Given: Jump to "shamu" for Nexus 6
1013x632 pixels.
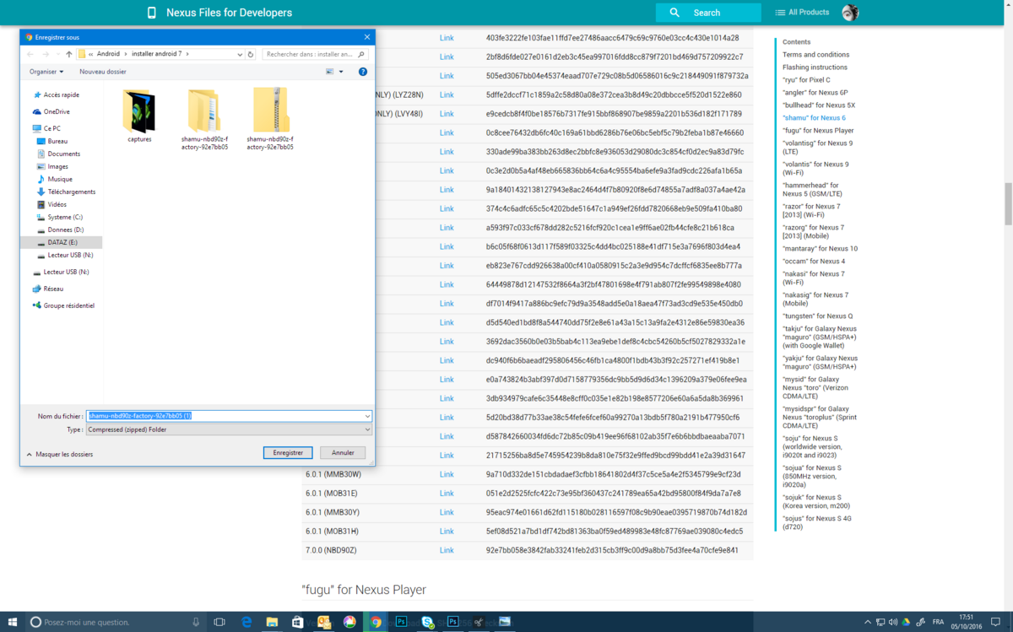Looking at the screenshot, I should click(814, 118).
